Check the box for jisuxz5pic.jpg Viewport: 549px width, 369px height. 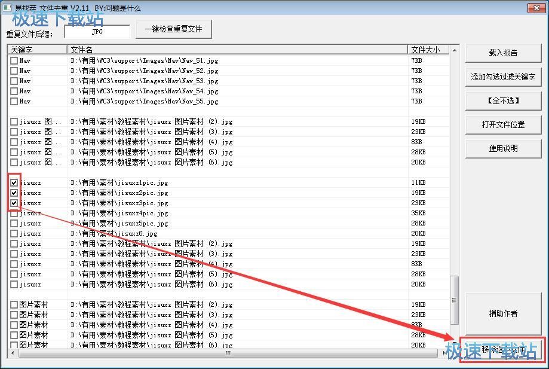coord(14,223)
